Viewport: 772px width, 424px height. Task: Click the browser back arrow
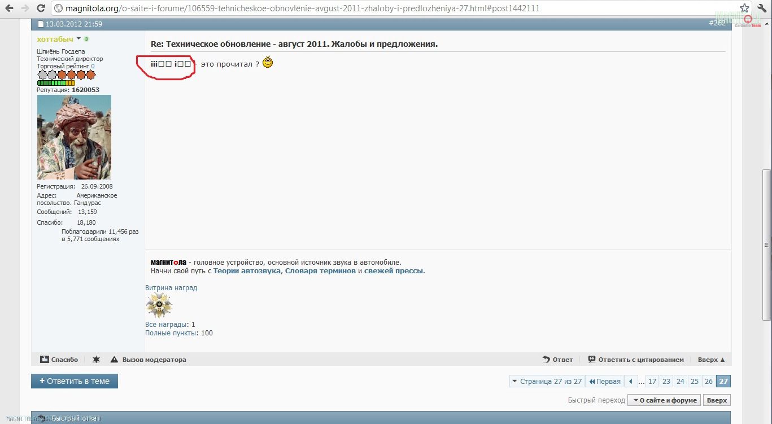pyautogui.click(x=9, y=8)
